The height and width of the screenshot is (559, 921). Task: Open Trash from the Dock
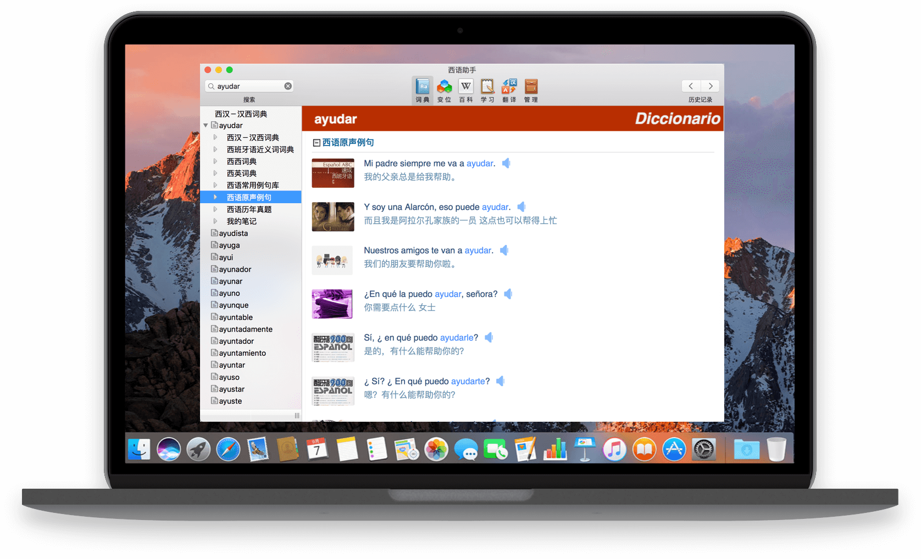click(x=776, y=449)
